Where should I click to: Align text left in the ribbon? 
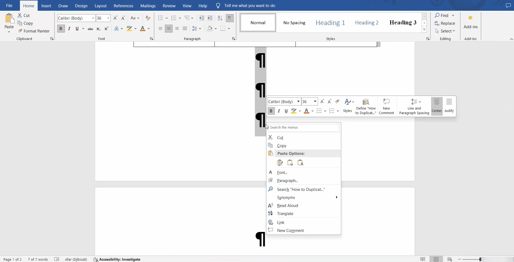point(160,28)
